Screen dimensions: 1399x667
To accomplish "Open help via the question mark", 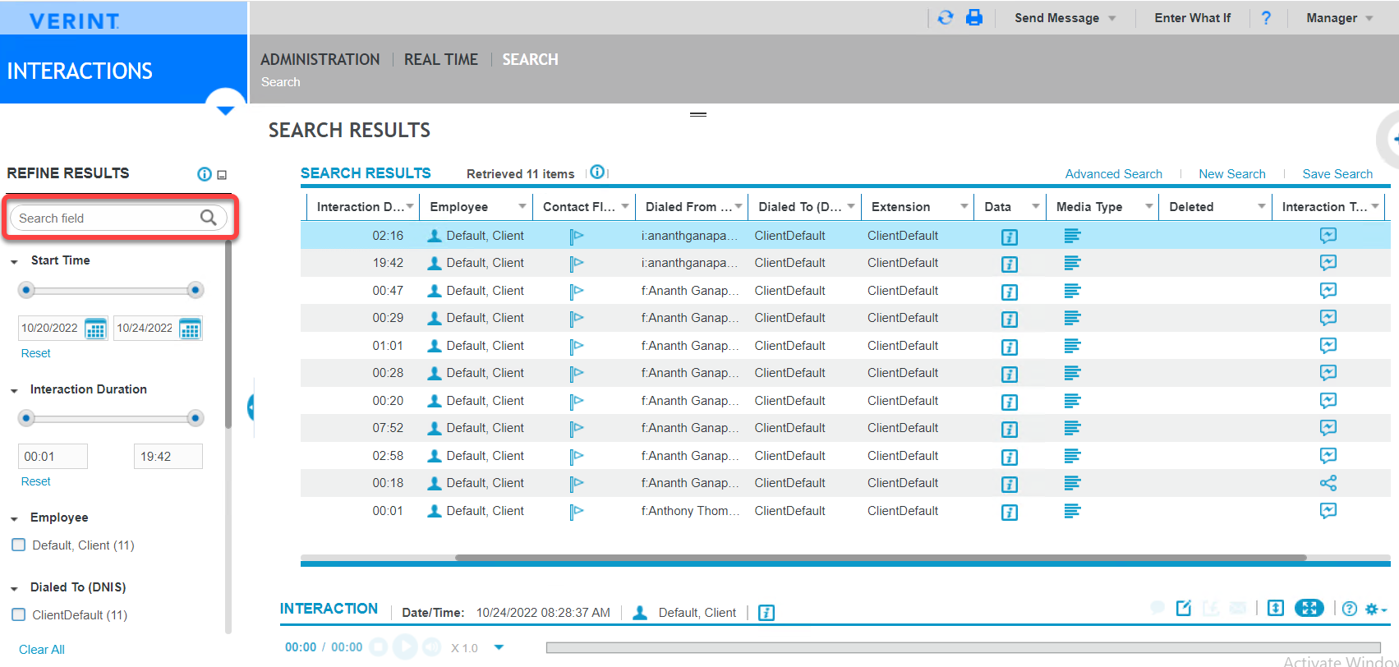I will (x=1266, y=17).
